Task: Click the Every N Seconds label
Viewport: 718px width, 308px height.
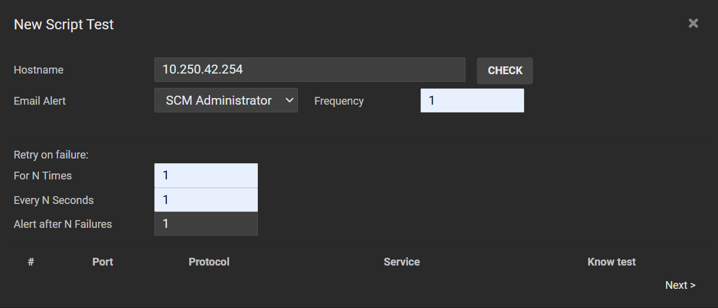Action: 53,200
